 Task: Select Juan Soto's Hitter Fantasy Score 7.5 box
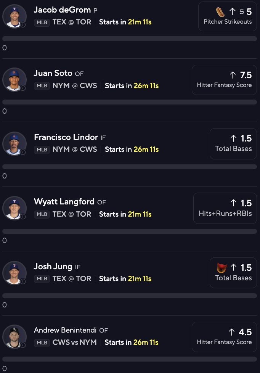pyautogui.click(x=224, y=80)
